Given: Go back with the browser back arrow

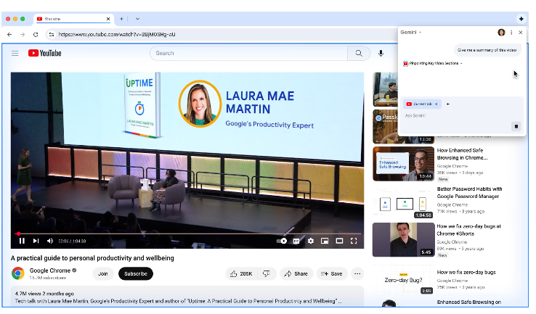Looking at the screenshot, I should point(9,35).
